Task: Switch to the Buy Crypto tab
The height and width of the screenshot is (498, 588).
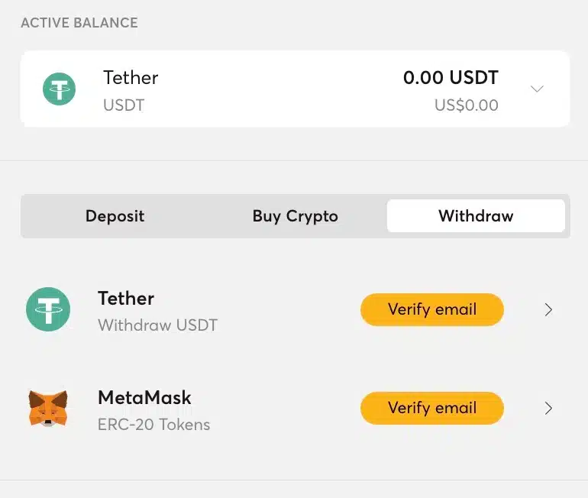Action: (296, 216)
